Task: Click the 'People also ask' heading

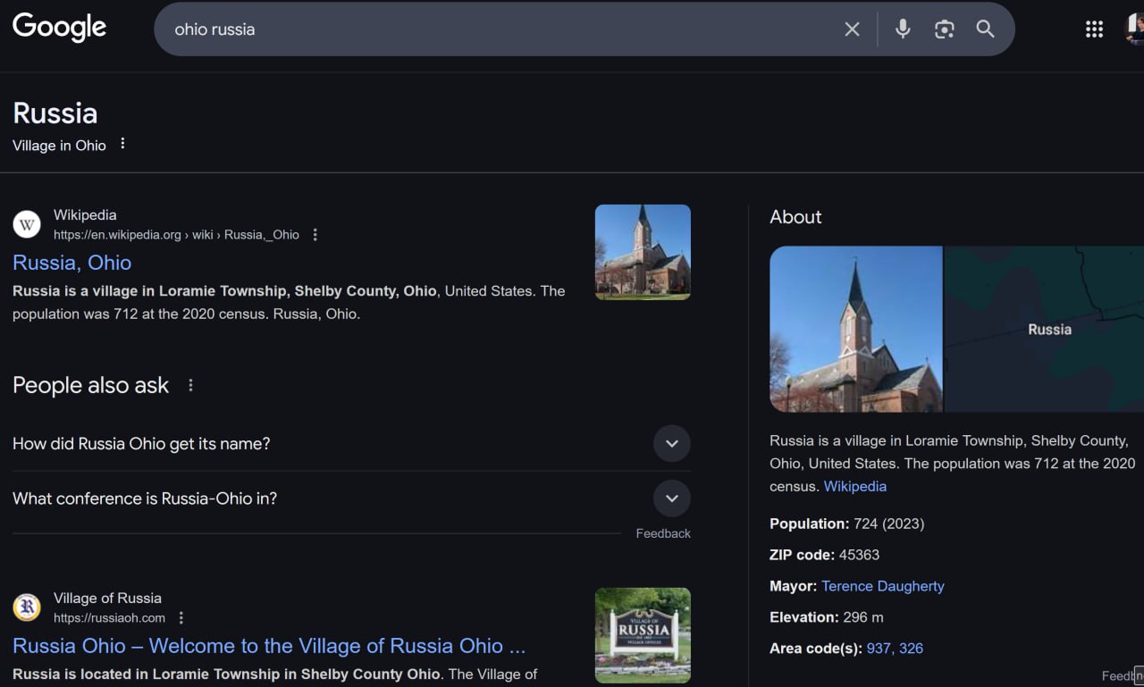Action: pyautogui.click(x=91, y=385)
